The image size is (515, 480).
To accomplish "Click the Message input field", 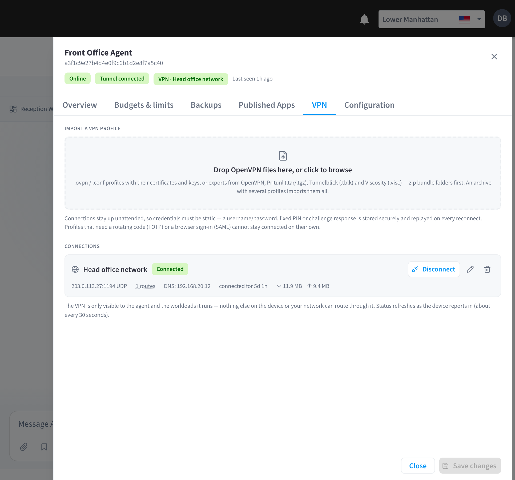I will (36, 424).
